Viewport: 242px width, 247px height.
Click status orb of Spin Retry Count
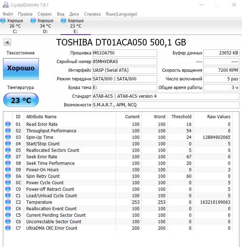8,176
